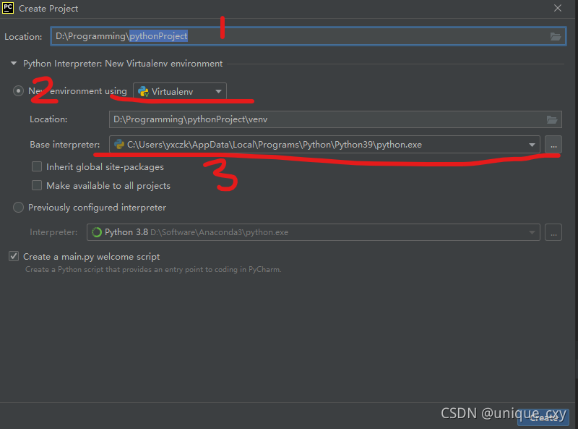Expand the Python 3.8 Interpreter dropdown arrow

point(532,232)
